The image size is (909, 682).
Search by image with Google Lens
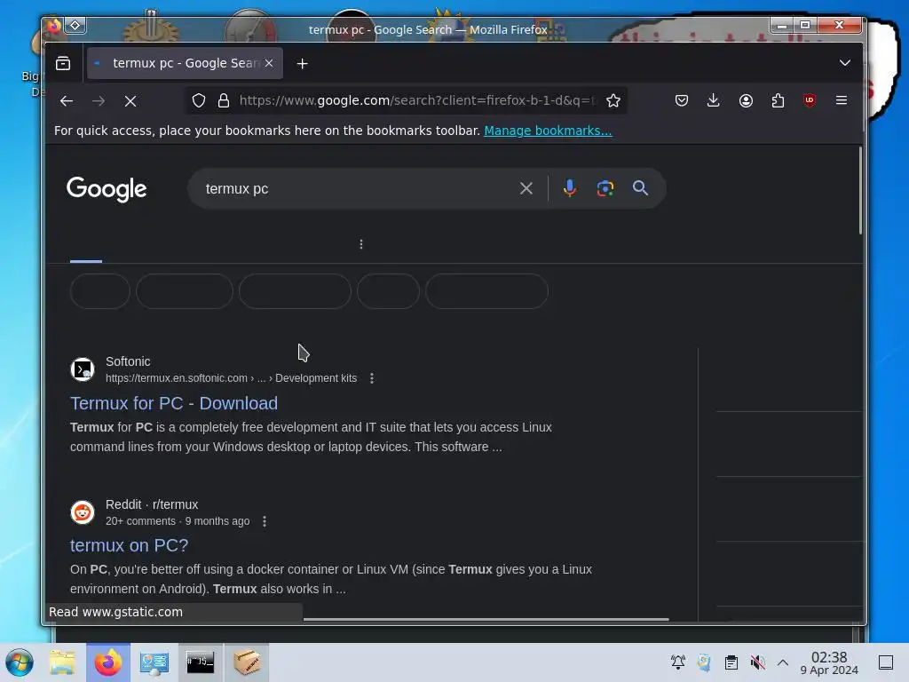(x=605, y=188)
